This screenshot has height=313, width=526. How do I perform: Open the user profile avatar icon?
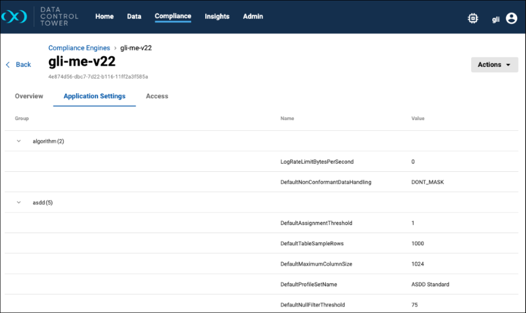tap(511, 18)
